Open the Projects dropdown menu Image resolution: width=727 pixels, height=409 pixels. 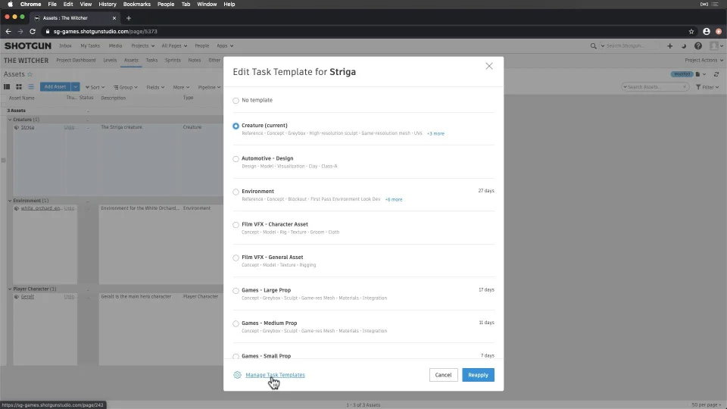(x=143, y=46)
